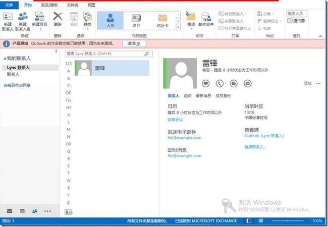Switch to the 地址卡 (Address Card) view
Image resolution: width=328 pixels, height=227 pixels.
[162, 21]
